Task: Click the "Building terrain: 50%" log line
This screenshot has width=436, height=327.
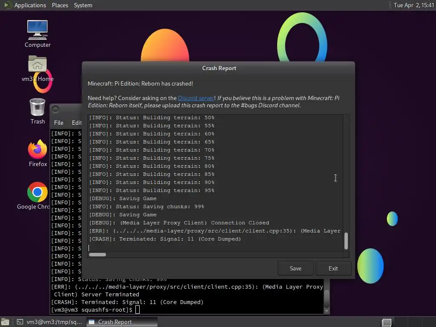Action: 152,118
